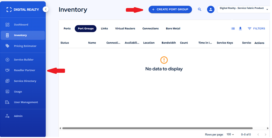This screenshot has width=272, height=138.
Task: Switch to the Connections tab
Action: (151, 29)
